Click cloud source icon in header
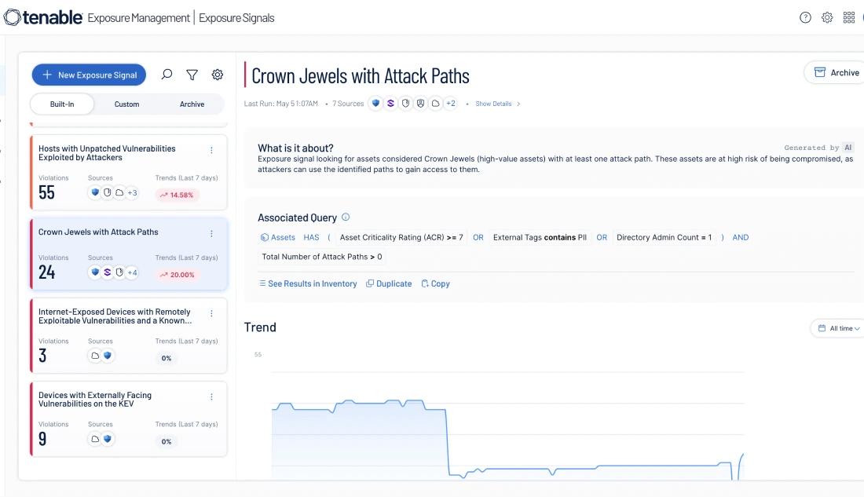Screen dimensions: 864x497 pos(435,103)
